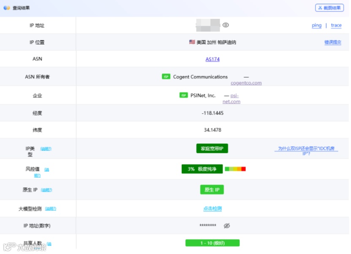Click the blurred IP address value
Screen dimensions: 351x254
tap(208, 25)
